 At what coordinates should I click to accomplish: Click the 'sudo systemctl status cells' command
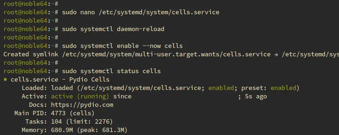111,71
